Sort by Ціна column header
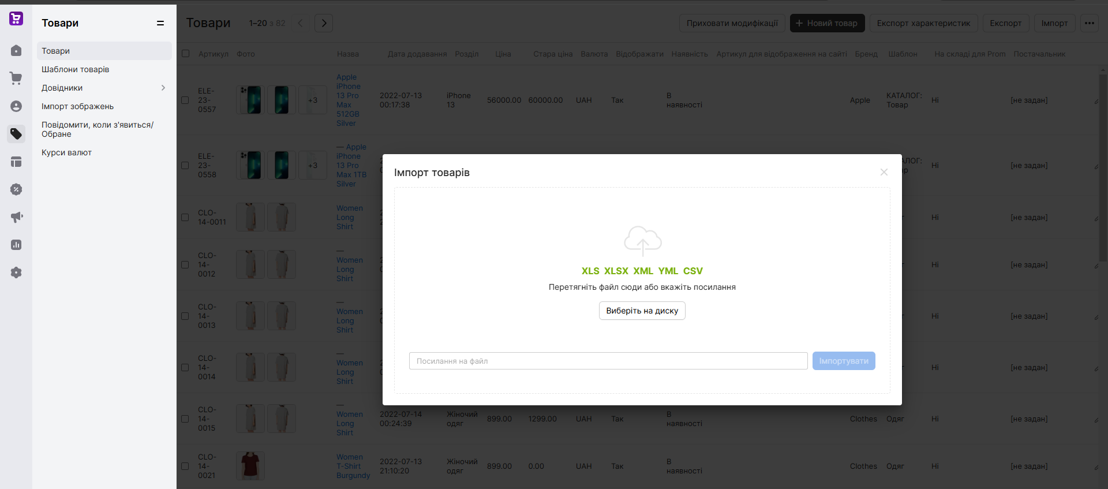 click(x=503, y=54)
